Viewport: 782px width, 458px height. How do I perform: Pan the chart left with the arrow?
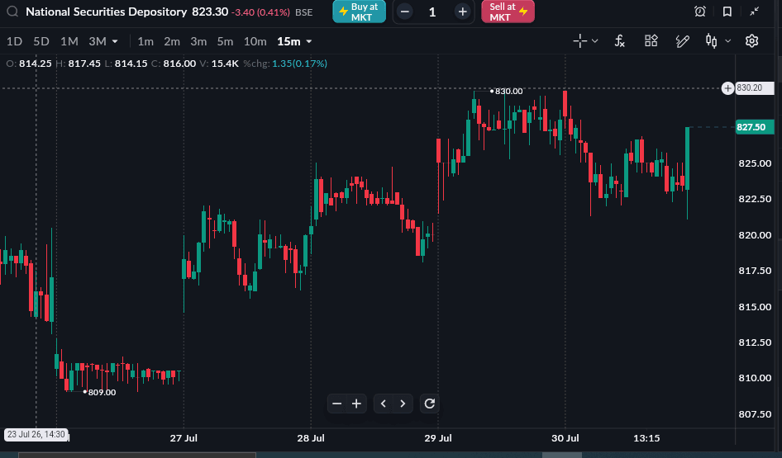coord(383,404)
